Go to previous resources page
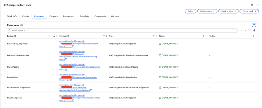The height and width of the screenshot is (108, 262). [x=242, y=31]
